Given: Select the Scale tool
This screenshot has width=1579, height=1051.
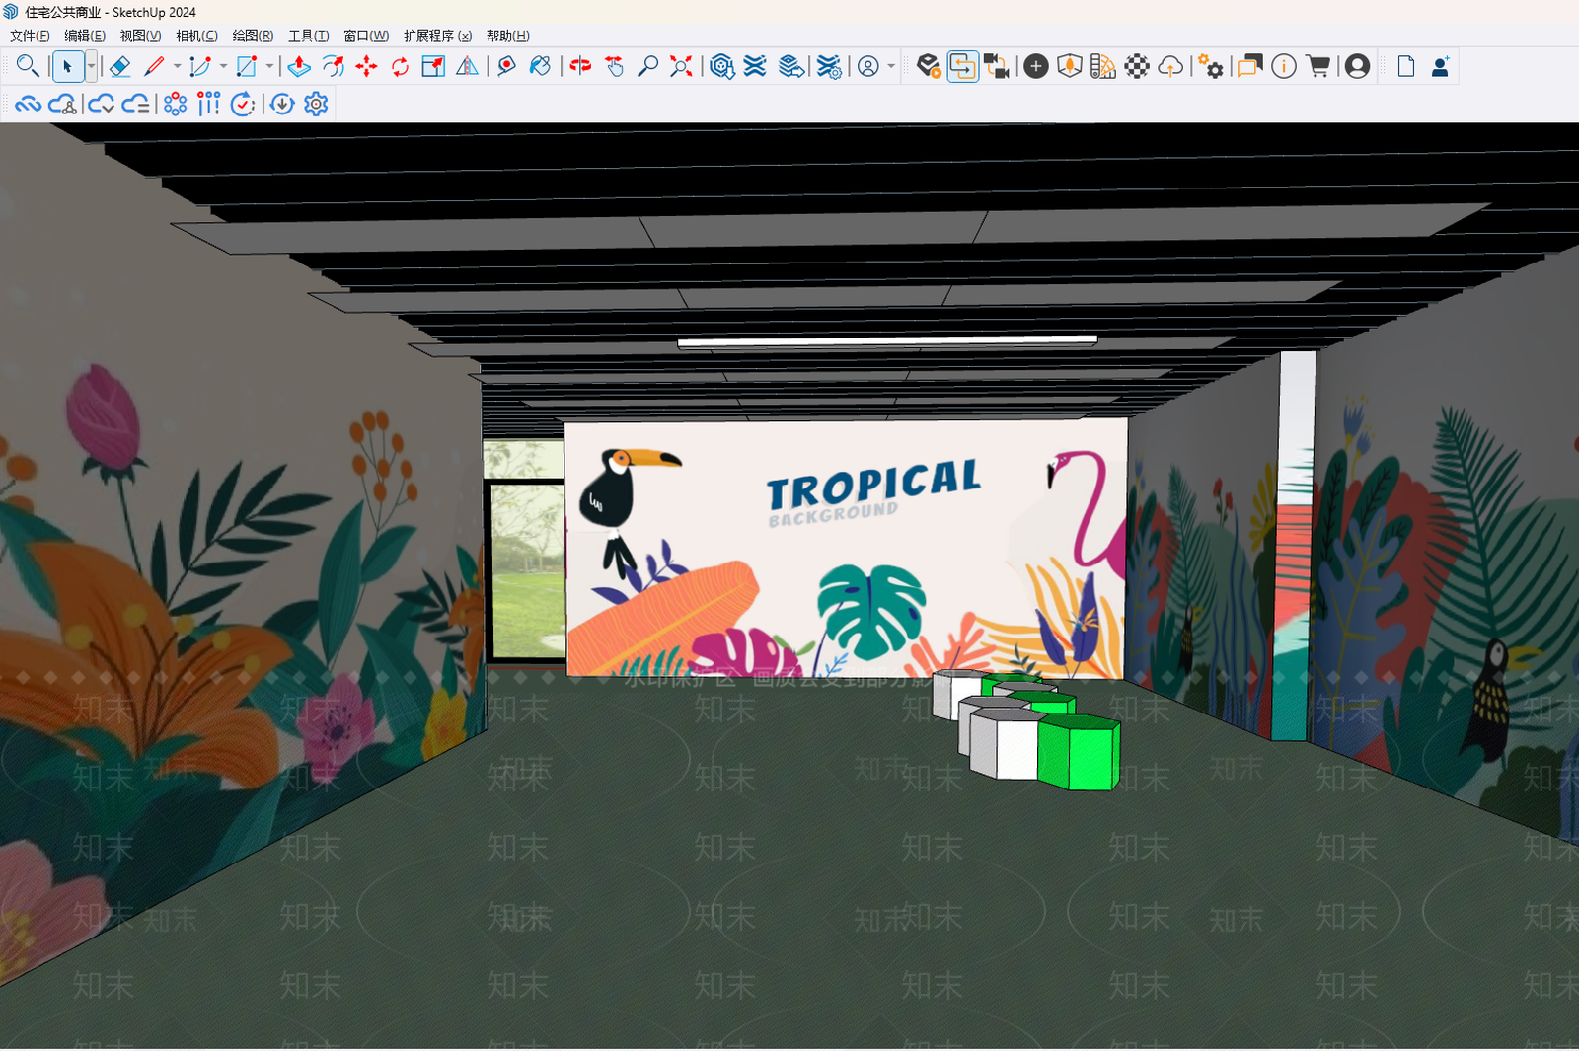Looking at the screenshot, I should (433, 66).
